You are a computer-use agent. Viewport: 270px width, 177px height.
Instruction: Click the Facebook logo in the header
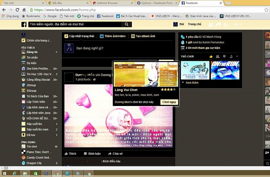pyautogui.click(x=24, y=24)
